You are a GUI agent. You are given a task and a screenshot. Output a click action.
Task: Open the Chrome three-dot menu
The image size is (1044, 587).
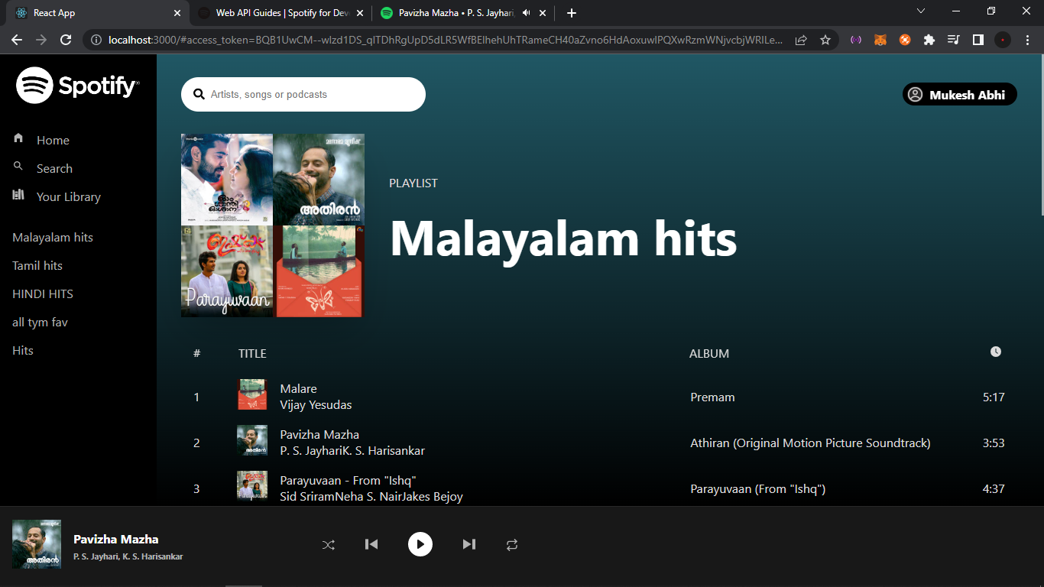[1027, 41]
